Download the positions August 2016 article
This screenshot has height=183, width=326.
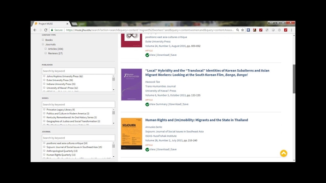click(x=163, y=55)
